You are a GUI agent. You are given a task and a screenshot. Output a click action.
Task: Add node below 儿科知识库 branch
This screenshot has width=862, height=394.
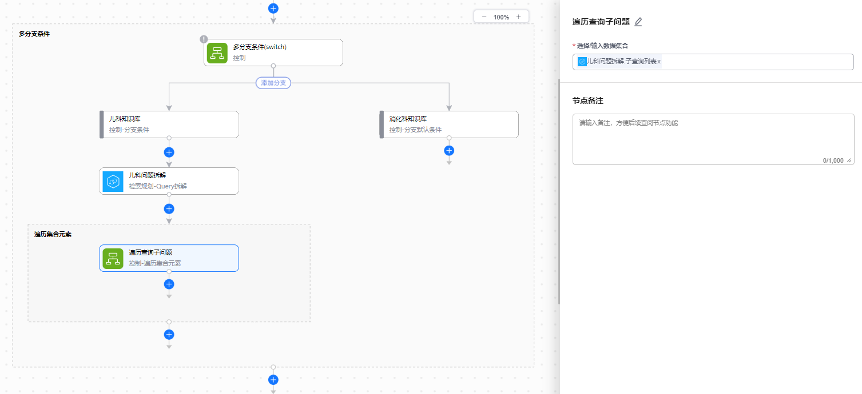[169, 152]
